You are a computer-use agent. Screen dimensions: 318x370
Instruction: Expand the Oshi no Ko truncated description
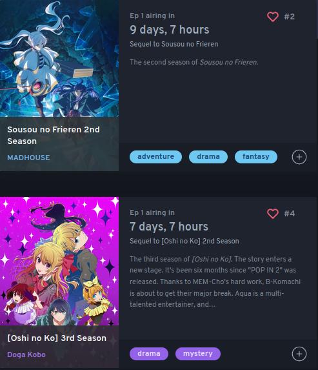[215, 282]
